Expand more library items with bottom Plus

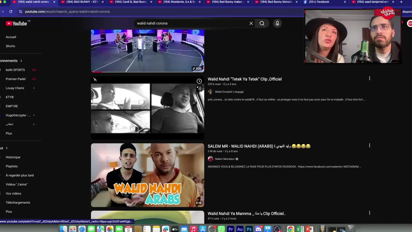9,212
